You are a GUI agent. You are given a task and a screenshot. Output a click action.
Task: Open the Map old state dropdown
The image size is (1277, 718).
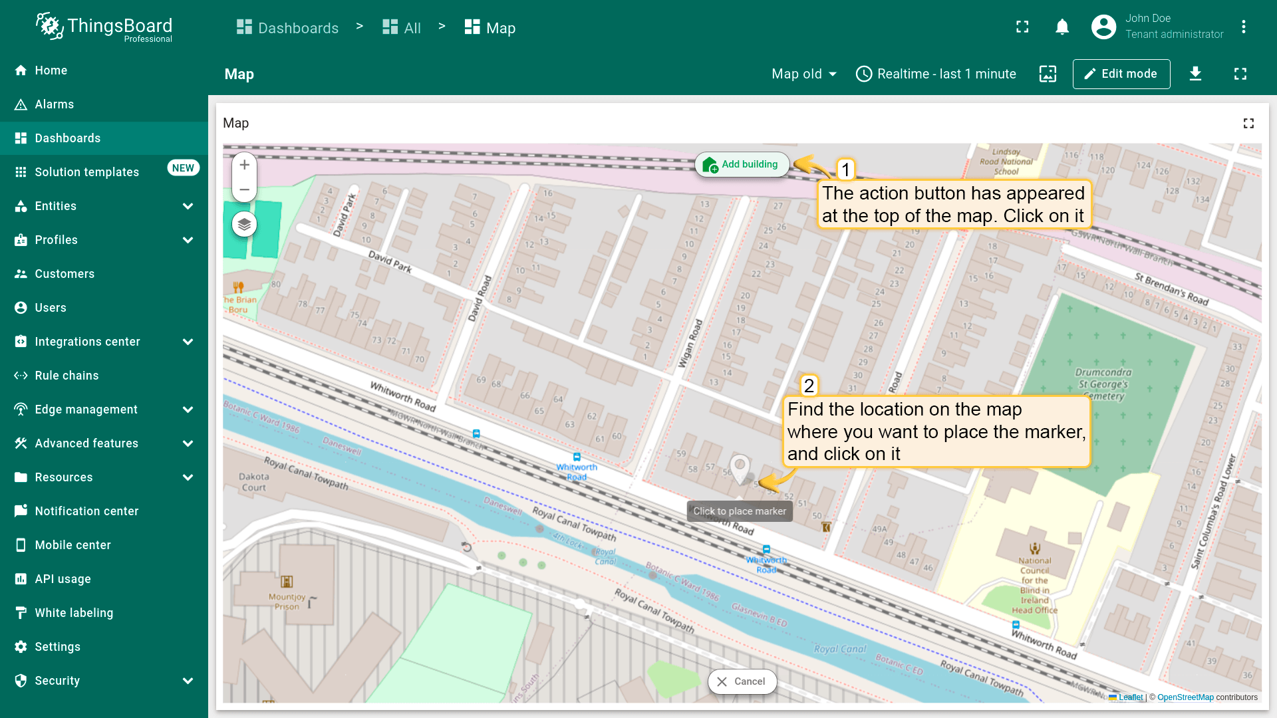[x=803, y=74]
